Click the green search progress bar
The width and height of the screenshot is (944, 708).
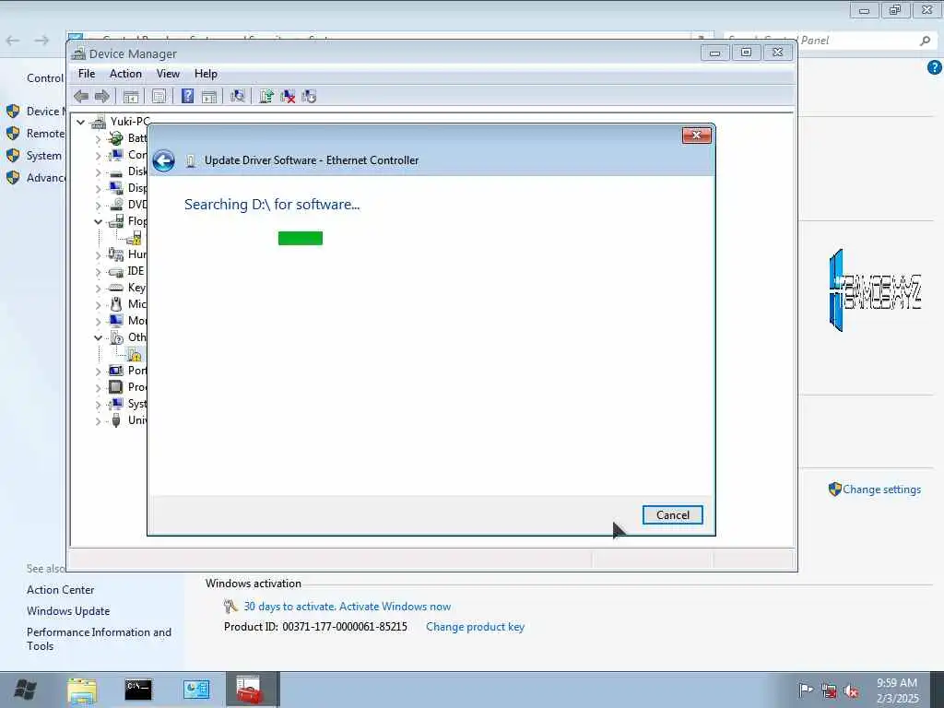(x=301, y=239)
